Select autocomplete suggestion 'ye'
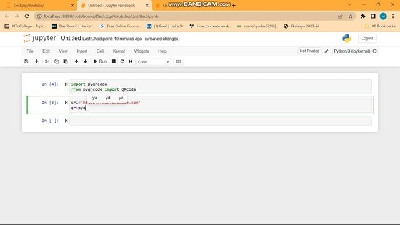 tap(121, 97)
